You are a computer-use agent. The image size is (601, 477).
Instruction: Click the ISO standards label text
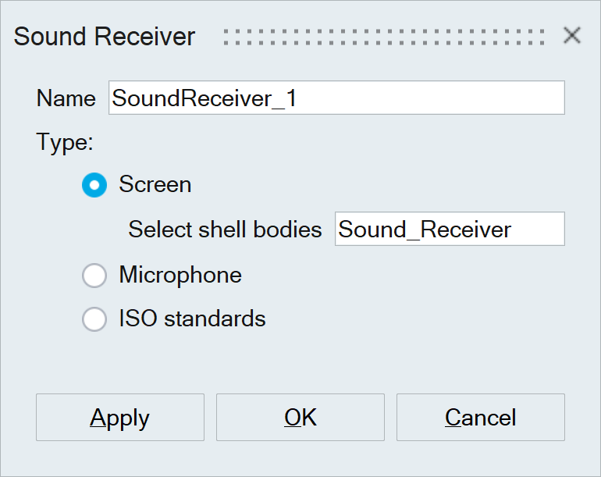pos(192,319)
